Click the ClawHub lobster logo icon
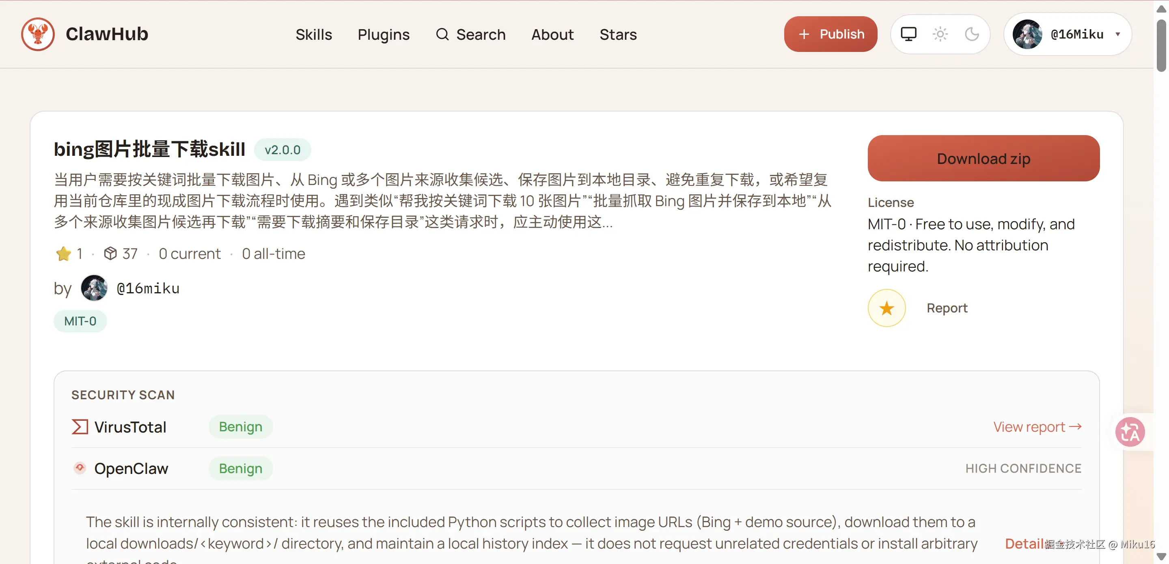The width and height of the screenshot is (1169, 564). click(38, 34)
